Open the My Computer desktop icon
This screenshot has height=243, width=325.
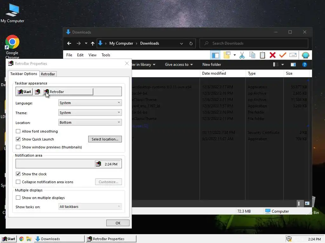point(12,13)
